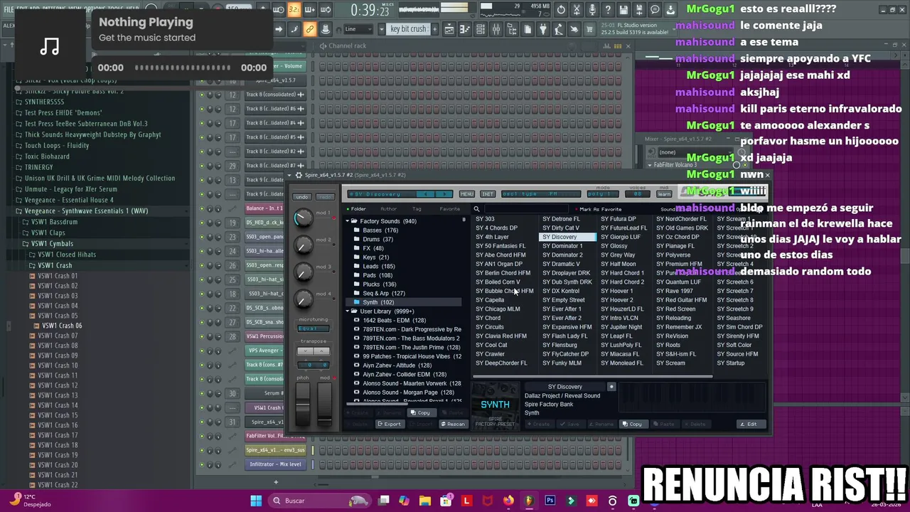This screenshot has width=910, height=512.
Task: Click the Edit button in Spire preset panel
Action: [x=752, y=424]
